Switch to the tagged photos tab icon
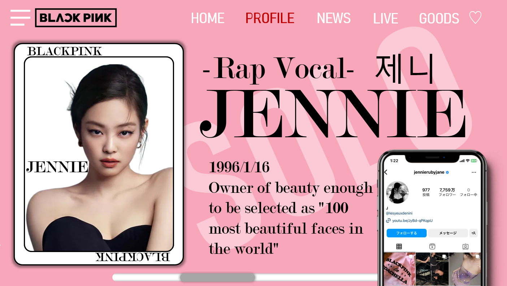The width and height of the screenshot is (507, 286). click(x=465, y=247)
